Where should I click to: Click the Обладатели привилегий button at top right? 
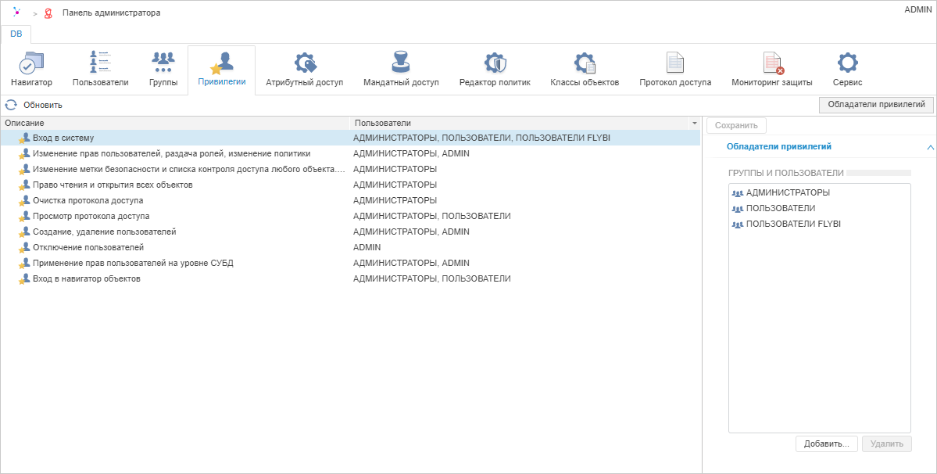(x=875, y=105)
